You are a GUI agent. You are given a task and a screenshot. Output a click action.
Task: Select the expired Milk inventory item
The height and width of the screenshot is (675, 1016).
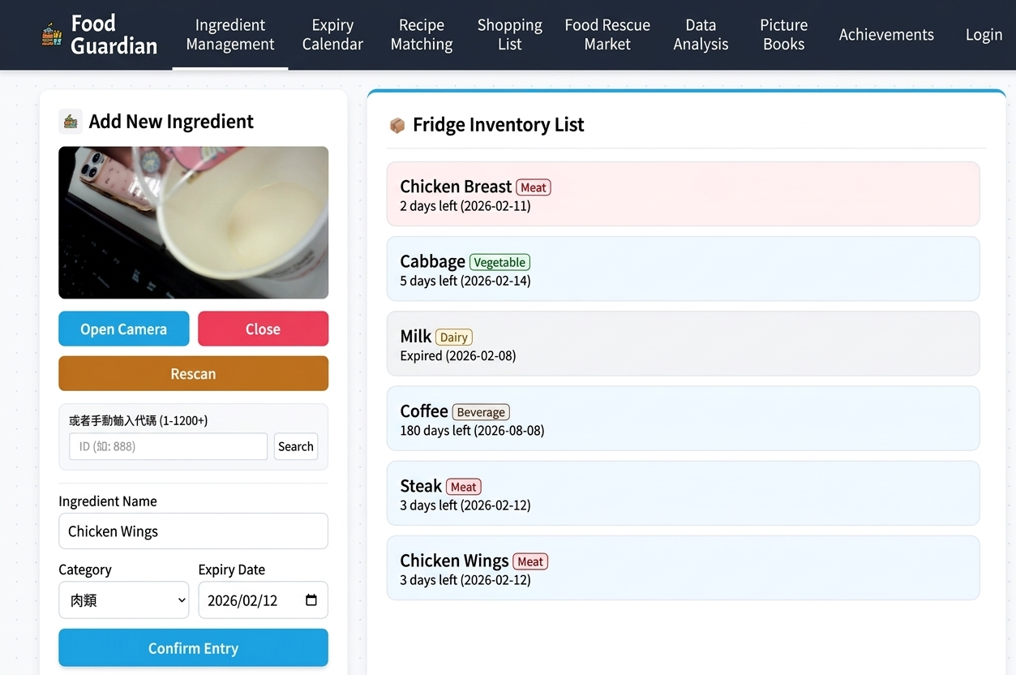pos(683,344)
